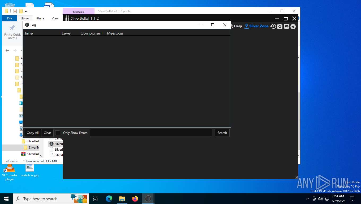Clear the log list
361x204 pixels.
click(x=48, y=133)
